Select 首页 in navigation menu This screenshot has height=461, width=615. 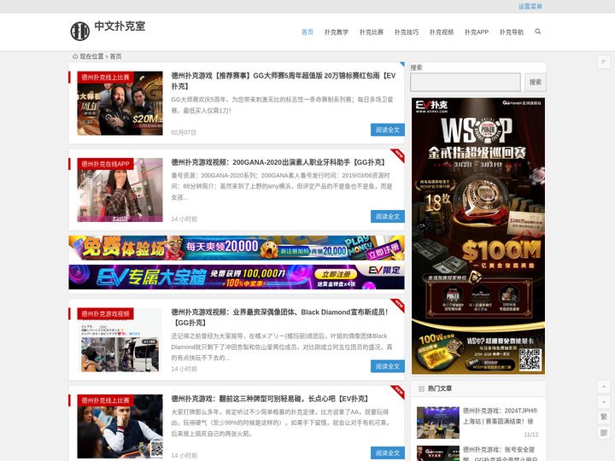point(307,32)
